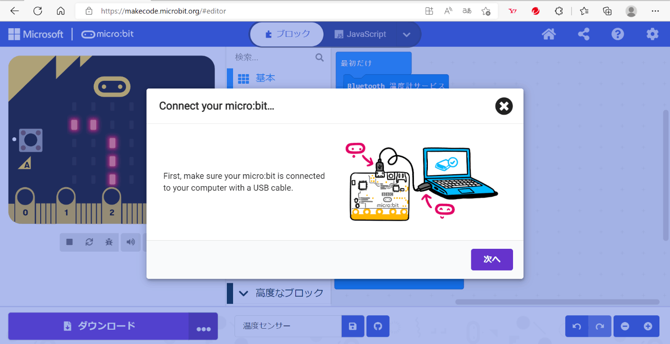This screenshot has height=344, width=670.
Task: Click the toolbox search field 検索...
Action: (273, 57)
